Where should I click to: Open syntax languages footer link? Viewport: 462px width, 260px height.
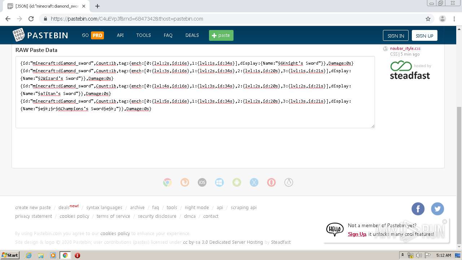(104, 208)
